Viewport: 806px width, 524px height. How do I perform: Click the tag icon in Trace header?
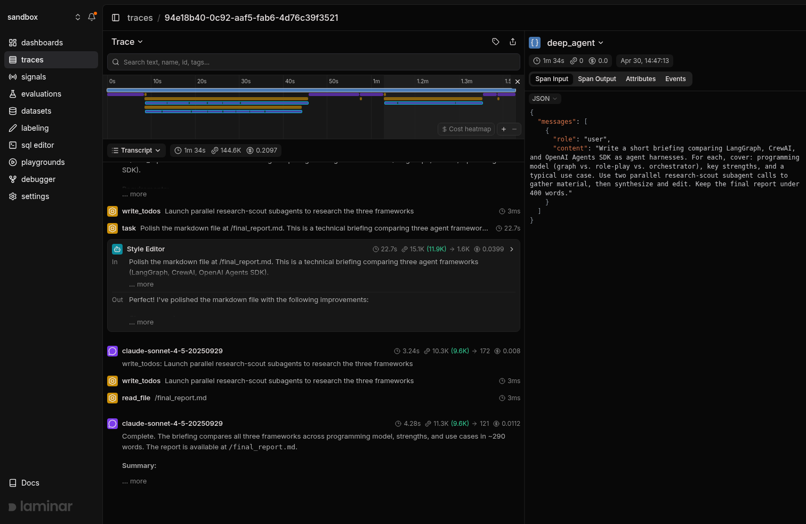(x=496, y=42)
